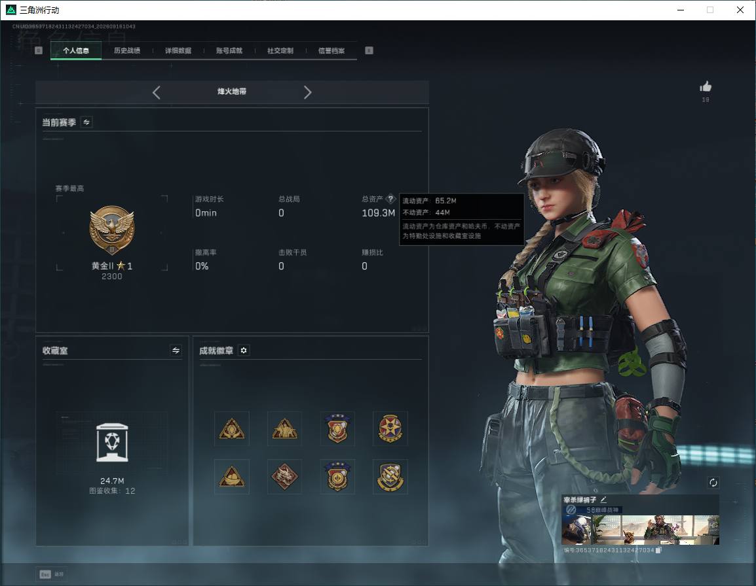Toggle the swap icon beside 当前赛季
Image resolution: width=756 pixels, height=586 pixels.
86,122
